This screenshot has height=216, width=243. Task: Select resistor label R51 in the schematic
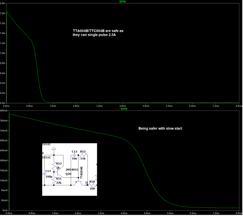click(x=59, y=179)
